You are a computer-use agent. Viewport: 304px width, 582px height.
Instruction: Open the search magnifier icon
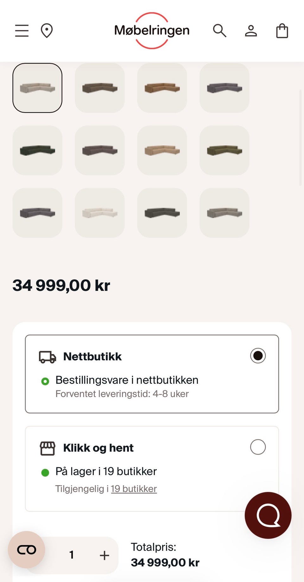coord(219,31)
